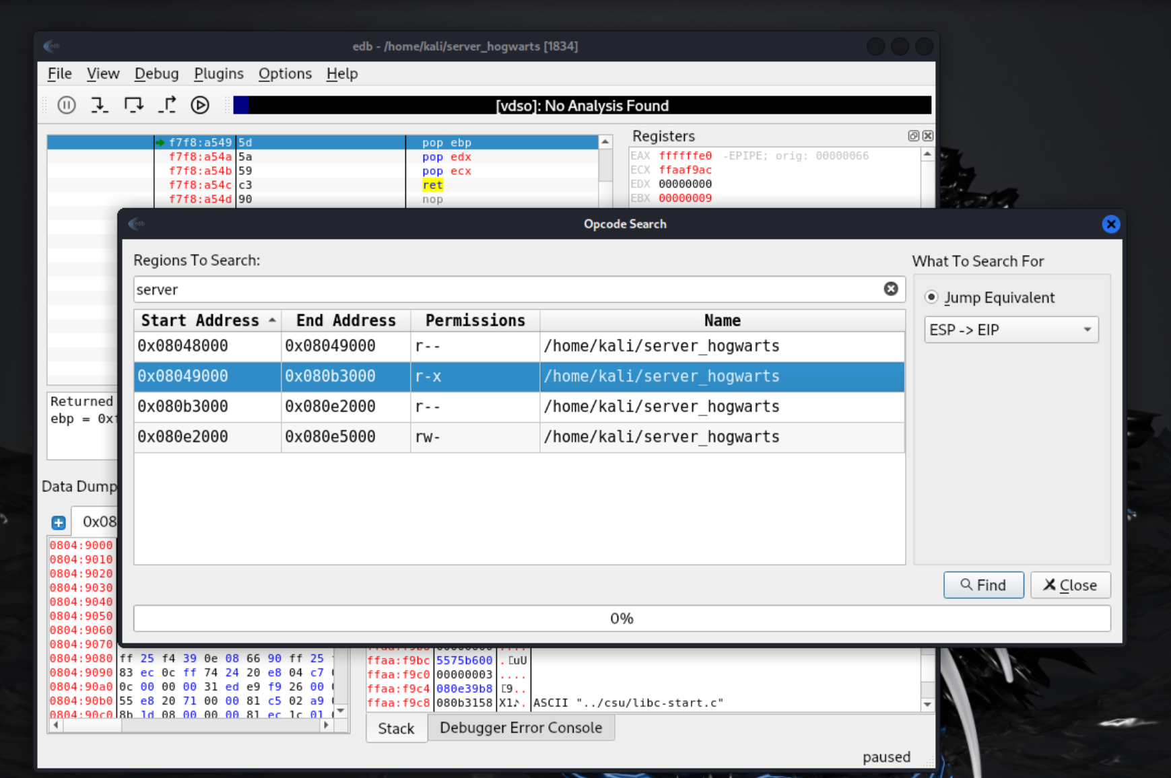Select the rw- region 0x080e2000

coord(519,437)
